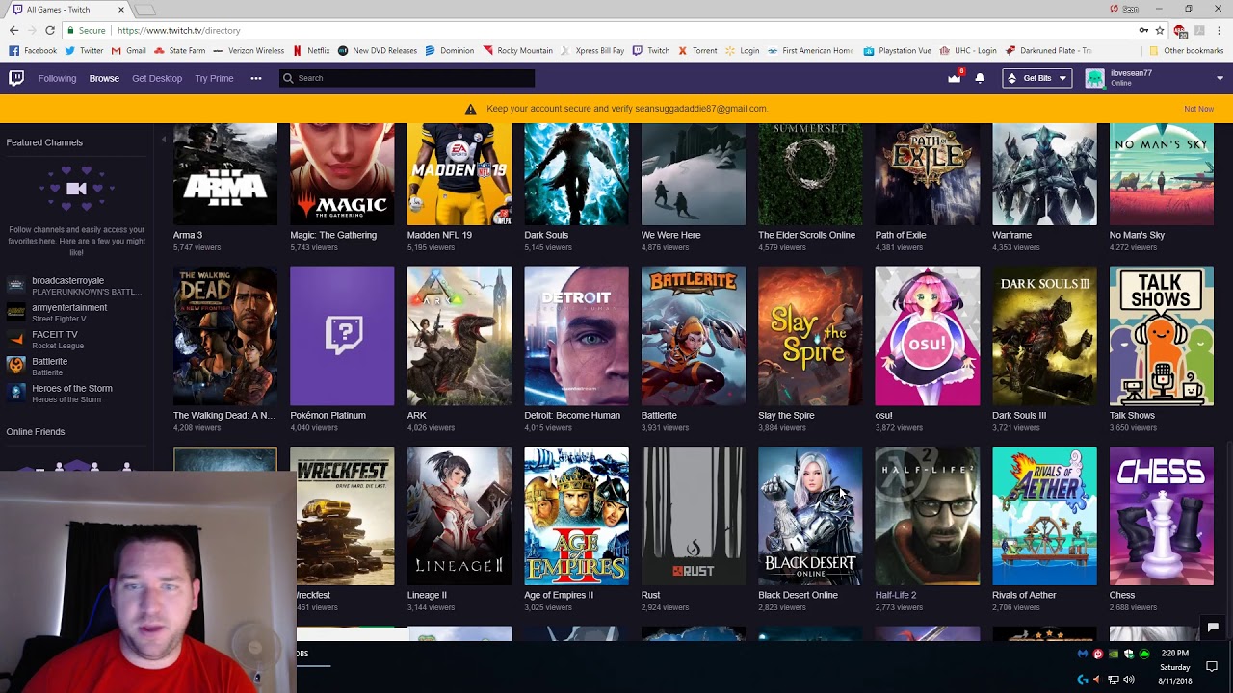Collapse the left sidebar arrow

click(163, 141)
